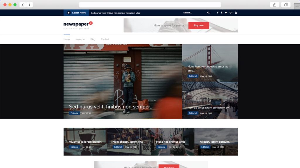Click the Latest News label

(79, 13)
